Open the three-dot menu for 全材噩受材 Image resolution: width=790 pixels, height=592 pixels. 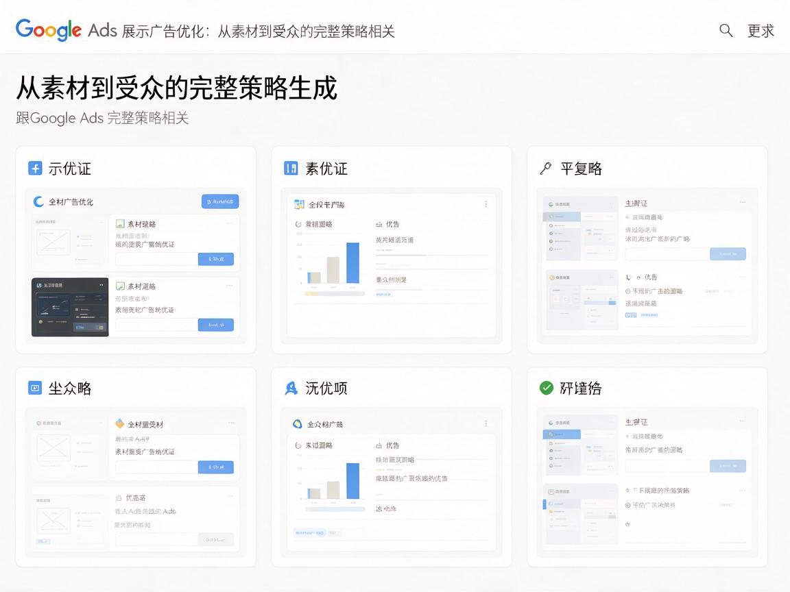point(230,423)
